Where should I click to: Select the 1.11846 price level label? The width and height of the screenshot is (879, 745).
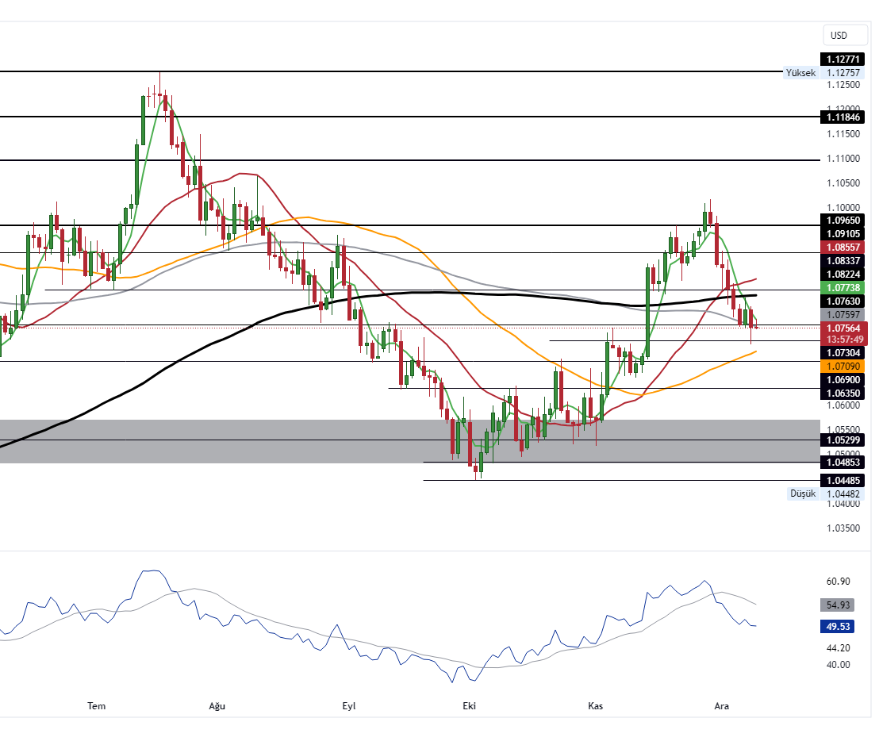pos(844,117)
